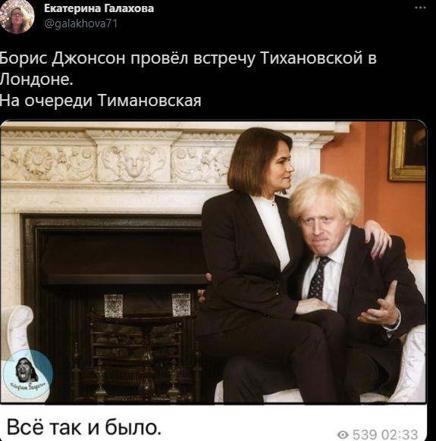
Task: Click the right crystal glass by the fireplace
Action: (181, 305)
